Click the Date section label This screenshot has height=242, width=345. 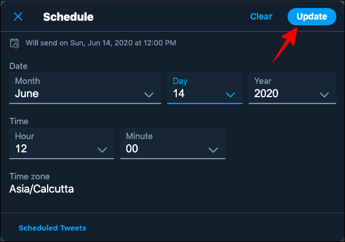[18, 66]
